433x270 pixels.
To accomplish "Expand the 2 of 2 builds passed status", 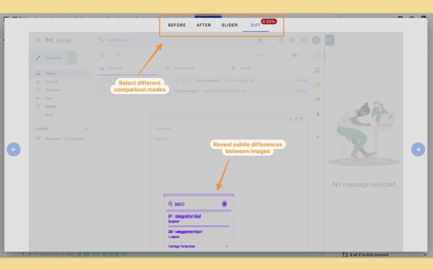I will [x=425, y=255].
